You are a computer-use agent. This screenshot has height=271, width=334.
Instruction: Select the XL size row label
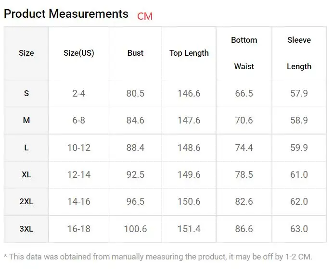click(26, 174)
